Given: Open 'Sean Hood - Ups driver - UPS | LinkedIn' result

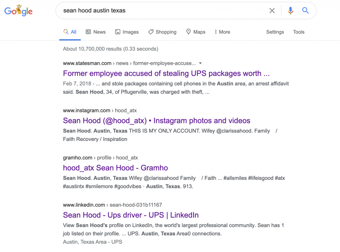Looking at the screenshot, I should click(131, 215).
